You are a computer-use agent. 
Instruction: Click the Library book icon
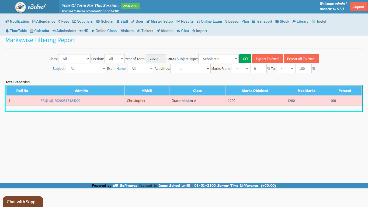[x=294, y=22]
